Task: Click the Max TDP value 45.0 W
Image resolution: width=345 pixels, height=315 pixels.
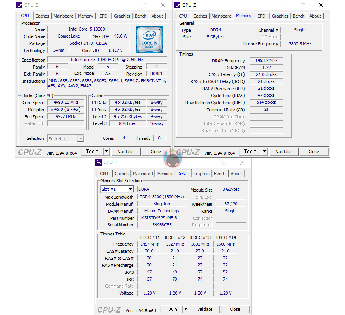Action: 121,36
